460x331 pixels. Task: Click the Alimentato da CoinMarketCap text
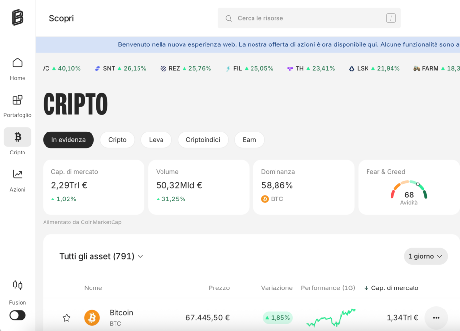[x=82, y=222]
